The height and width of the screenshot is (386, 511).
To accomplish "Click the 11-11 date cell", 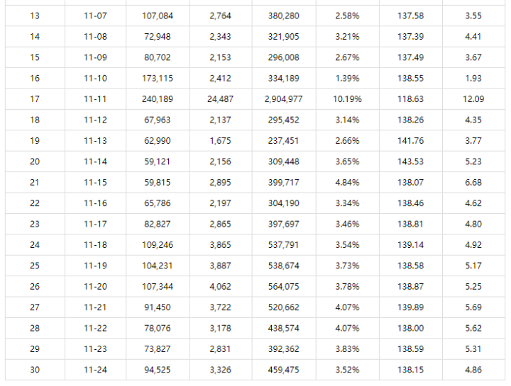I will (95, 99).
